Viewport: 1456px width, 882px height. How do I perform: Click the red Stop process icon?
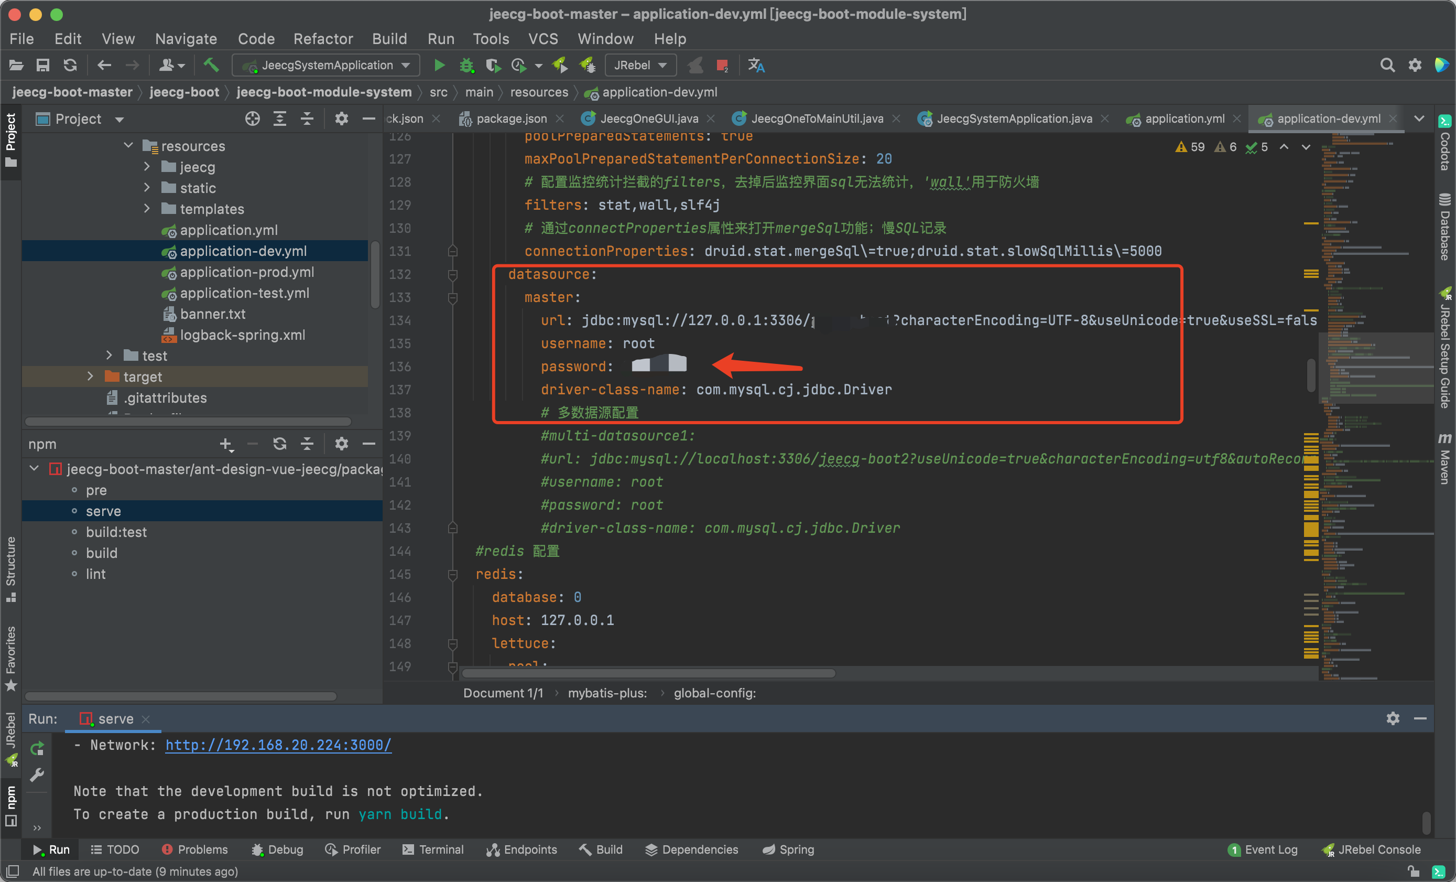722,65
